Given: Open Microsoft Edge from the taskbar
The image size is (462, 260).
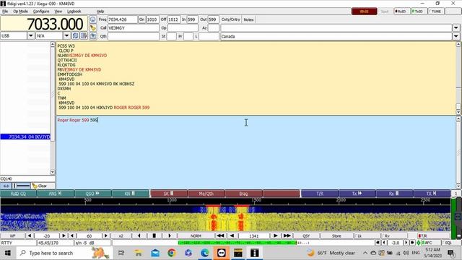Looking at the screenshot, I should [205, 253].
